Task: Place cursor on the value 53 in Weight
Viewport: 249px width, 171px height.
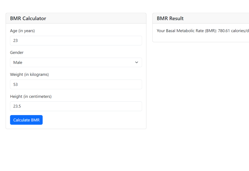Action: (x=16, y=84)
